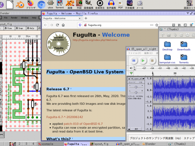Image resolution: width=195 pixels, height=146 pixels.
Task: Open Blender Window menu
Action: coord(25,18)
